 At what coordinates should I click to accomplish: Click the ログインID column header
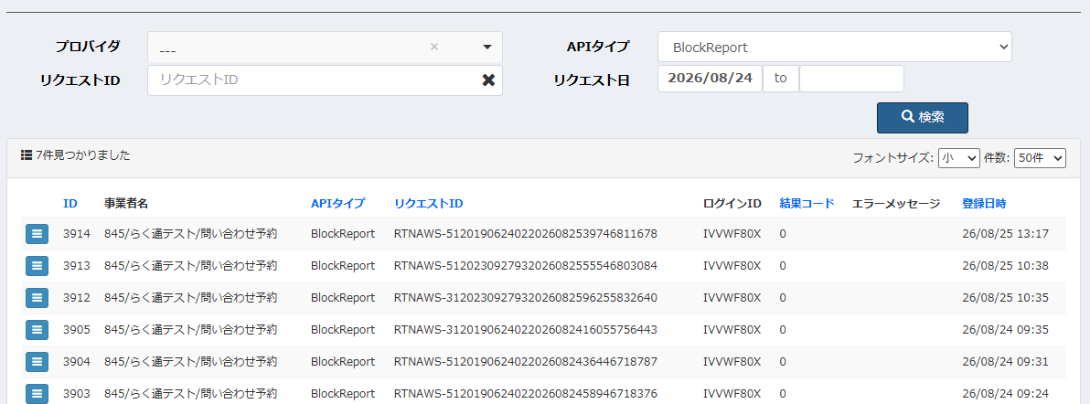(x=732, y=204)
